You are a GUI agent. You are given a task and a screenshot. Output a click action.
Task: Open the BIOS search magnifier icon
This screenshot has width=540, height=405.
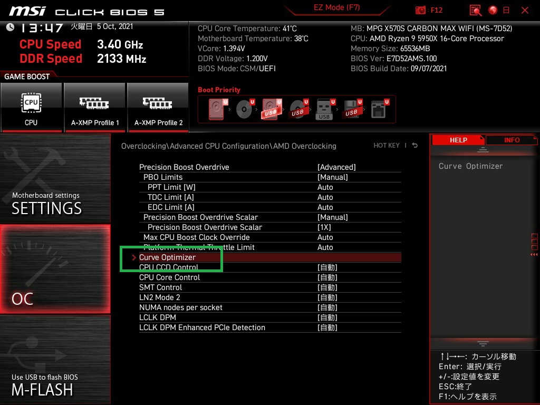coord(476,11)
